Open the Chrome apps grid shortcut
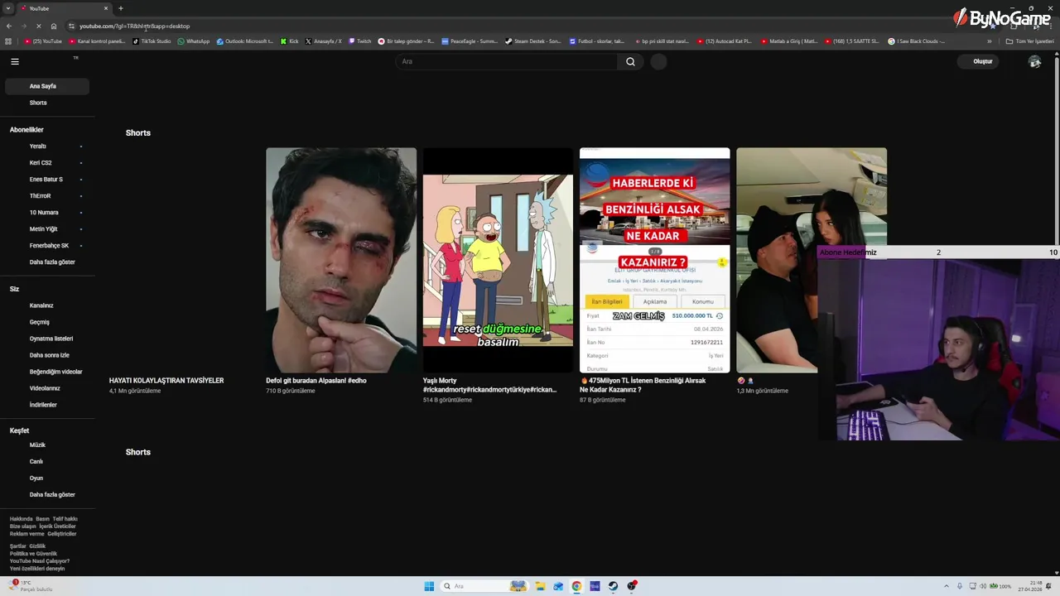The width and height of the screenshot is (1060, 596). pyautogui.click(x=8, y=41)
